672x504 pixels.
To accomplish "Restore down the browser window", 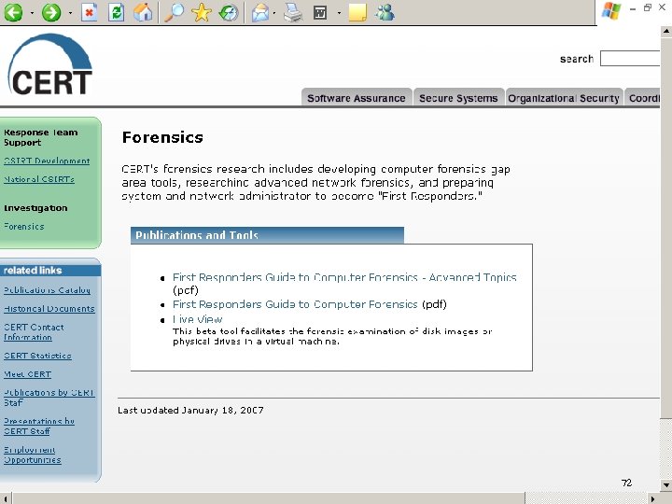I will click(x=648, y=7).
